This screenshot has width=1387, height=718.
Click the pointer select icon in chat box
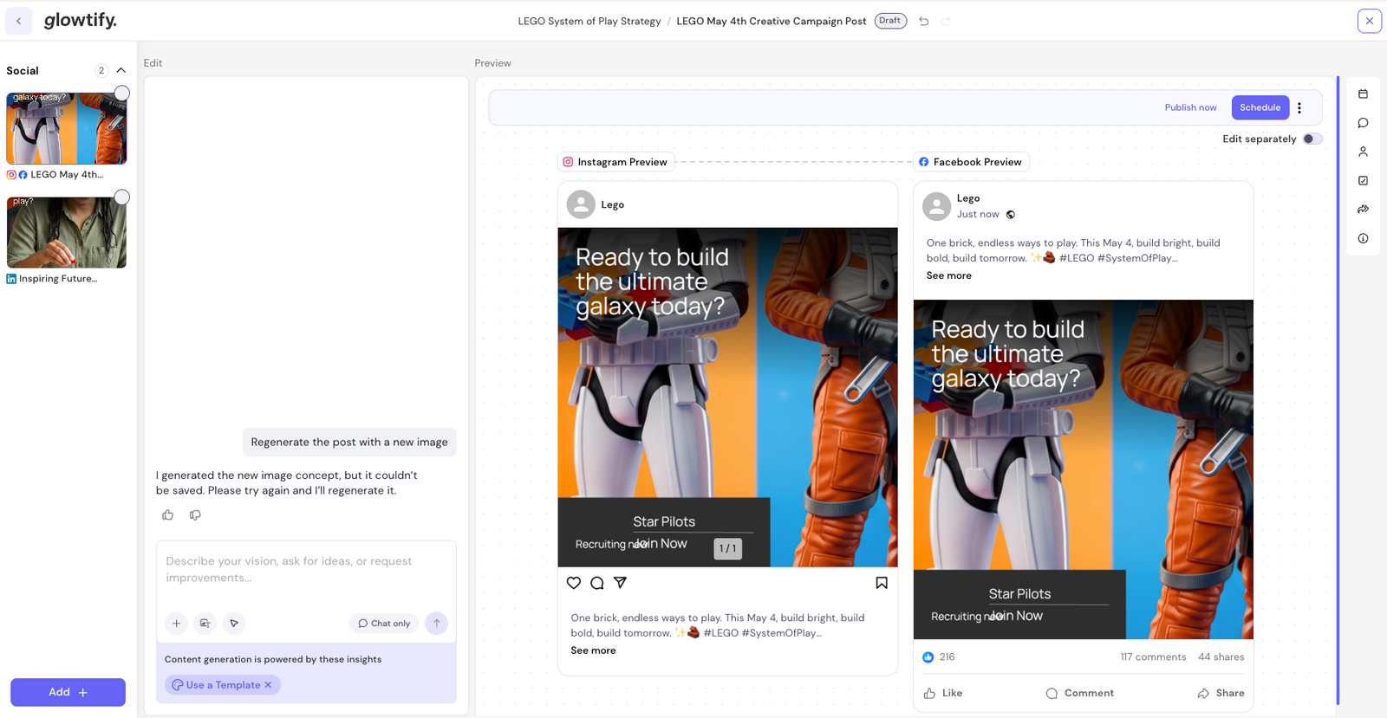click(x=234, y=623)
